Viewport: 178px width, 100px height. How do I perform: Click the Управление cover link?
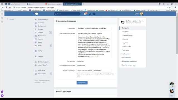81,66
